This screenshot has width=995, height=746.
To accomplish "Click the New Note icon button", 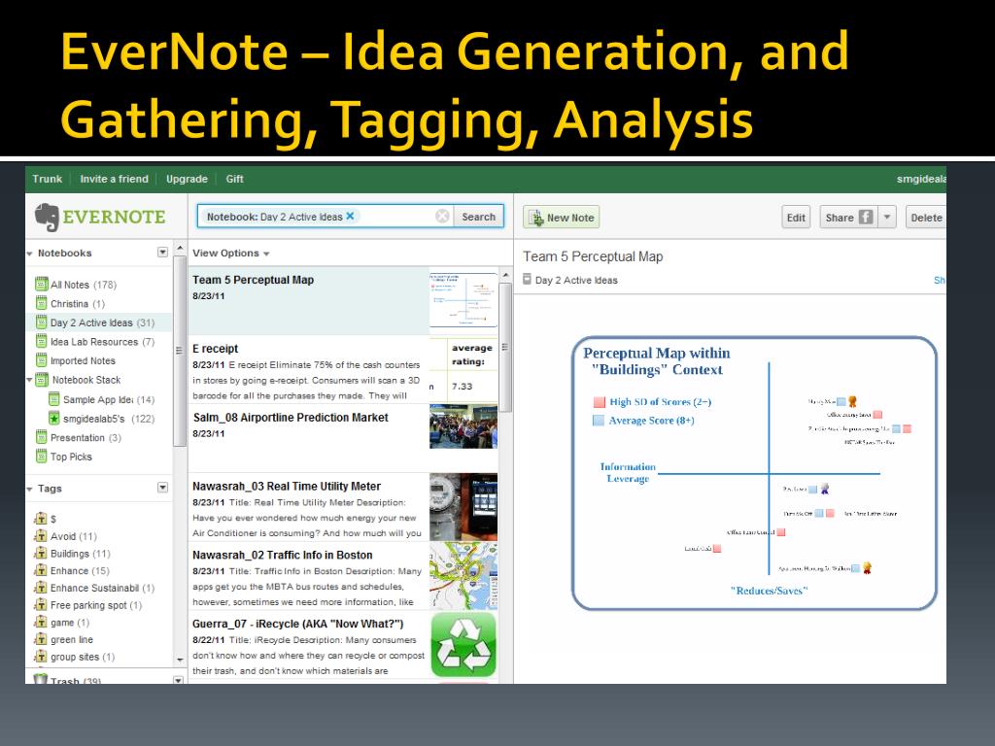I will [x=536, y=218].
